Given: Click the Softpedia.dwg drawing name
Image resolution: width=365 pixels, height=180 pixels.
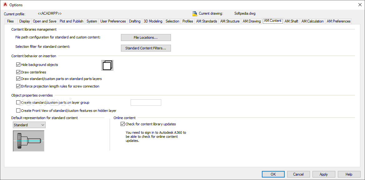Looking at the screenshot, I should (245, 13).
